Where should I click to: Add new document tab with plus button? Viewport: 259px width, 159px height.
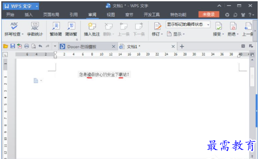(182, 46)
